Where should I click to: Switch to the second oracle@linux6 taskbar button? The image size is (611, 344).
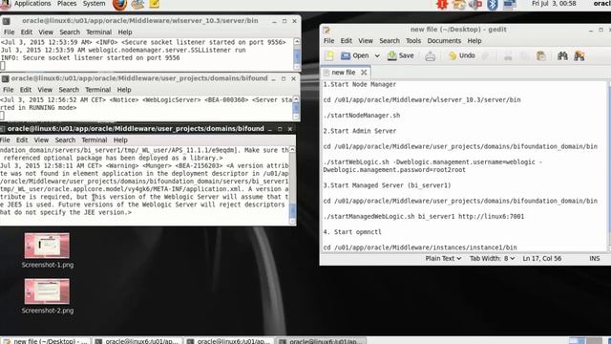[229, 341]
